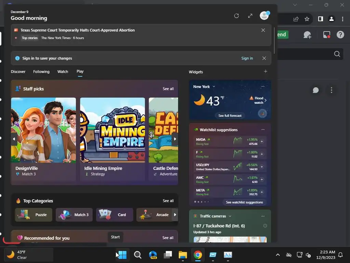Open notifications bell in taskbar

tap(340, 255)
